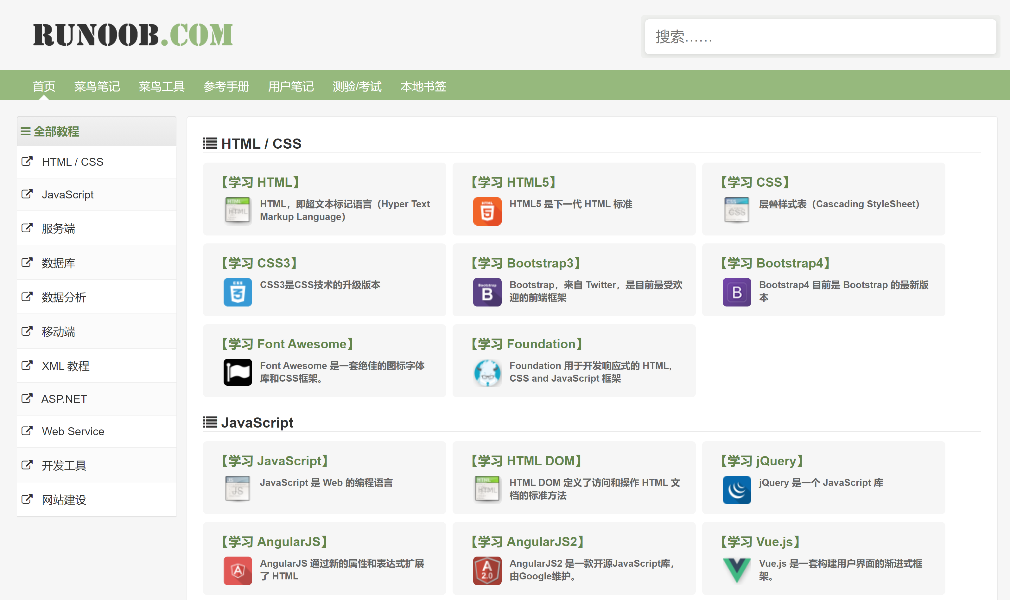Click the 搜索 search input field
Viewport: 1010px width, 600px height.
coord(820,37)
